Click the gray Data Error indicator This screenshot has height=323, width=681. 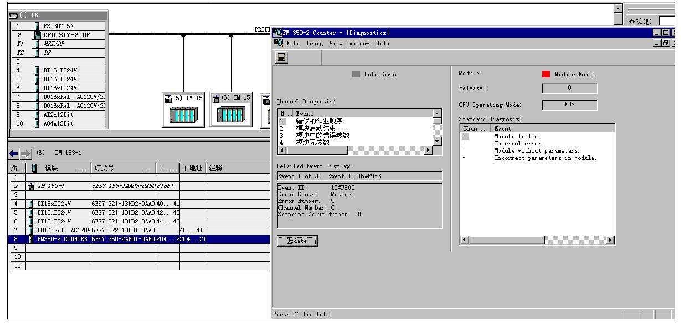pyautogui.click(x=356, y=74)
